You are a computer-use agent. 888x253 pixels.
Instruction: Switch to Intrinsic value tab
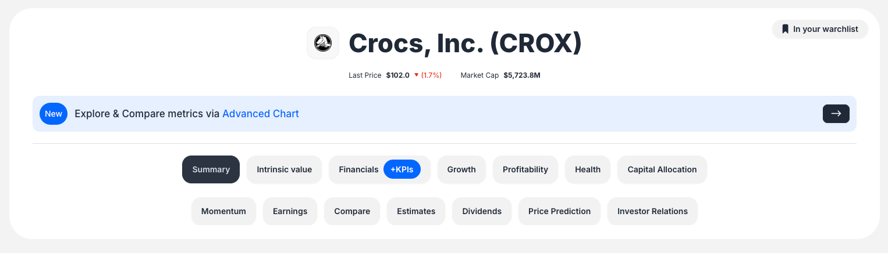[285, 169]
